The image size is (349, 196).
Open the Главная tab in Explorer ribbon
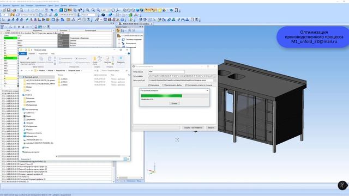(32, 53)
